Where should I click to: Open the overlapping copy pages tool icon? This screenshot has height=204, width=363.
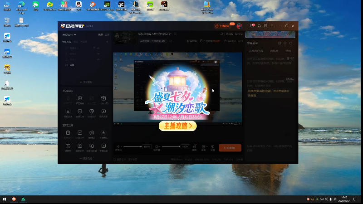coord(92,146)
